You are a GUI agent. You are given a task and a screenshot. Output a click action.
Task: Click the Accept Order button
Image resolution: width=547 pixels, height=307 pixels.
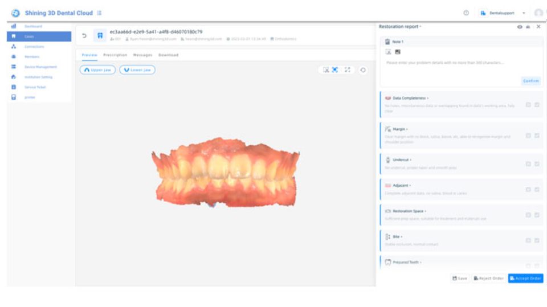pos(525,279)
